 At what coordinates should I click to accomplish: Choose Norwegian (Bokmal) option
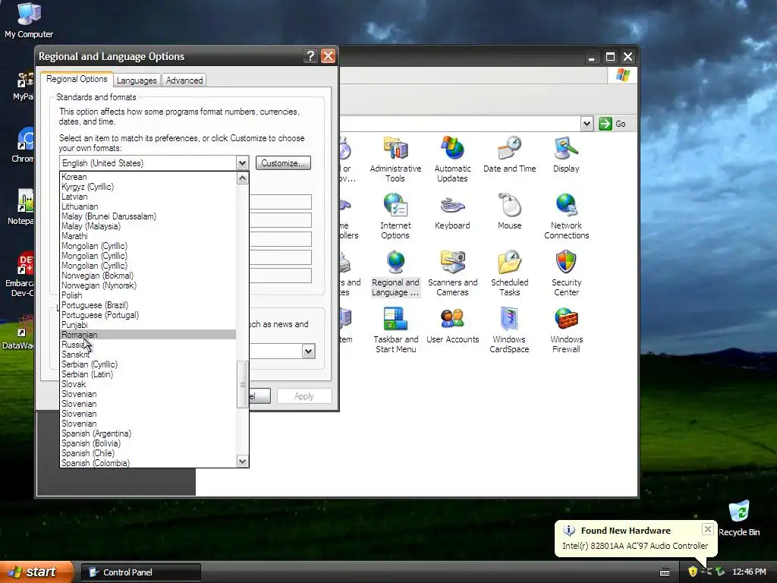(148, 276)
